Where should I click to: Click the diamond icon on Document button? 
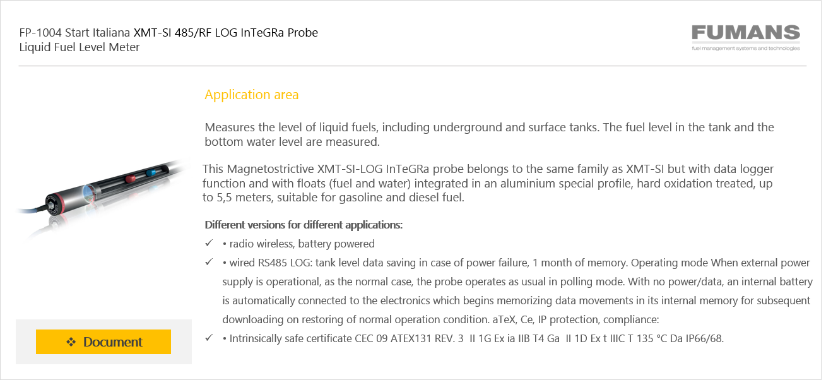[x=71, y=342]
